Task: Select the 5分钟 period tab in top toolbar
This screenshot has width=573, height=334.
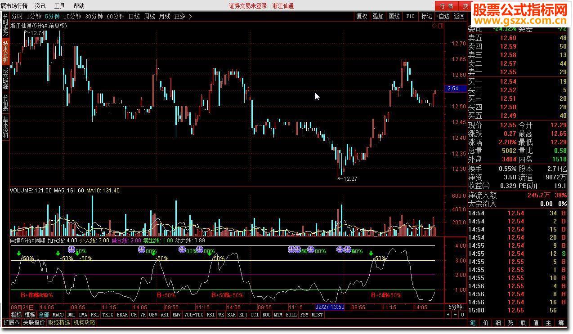Action: tap(52, 16)
